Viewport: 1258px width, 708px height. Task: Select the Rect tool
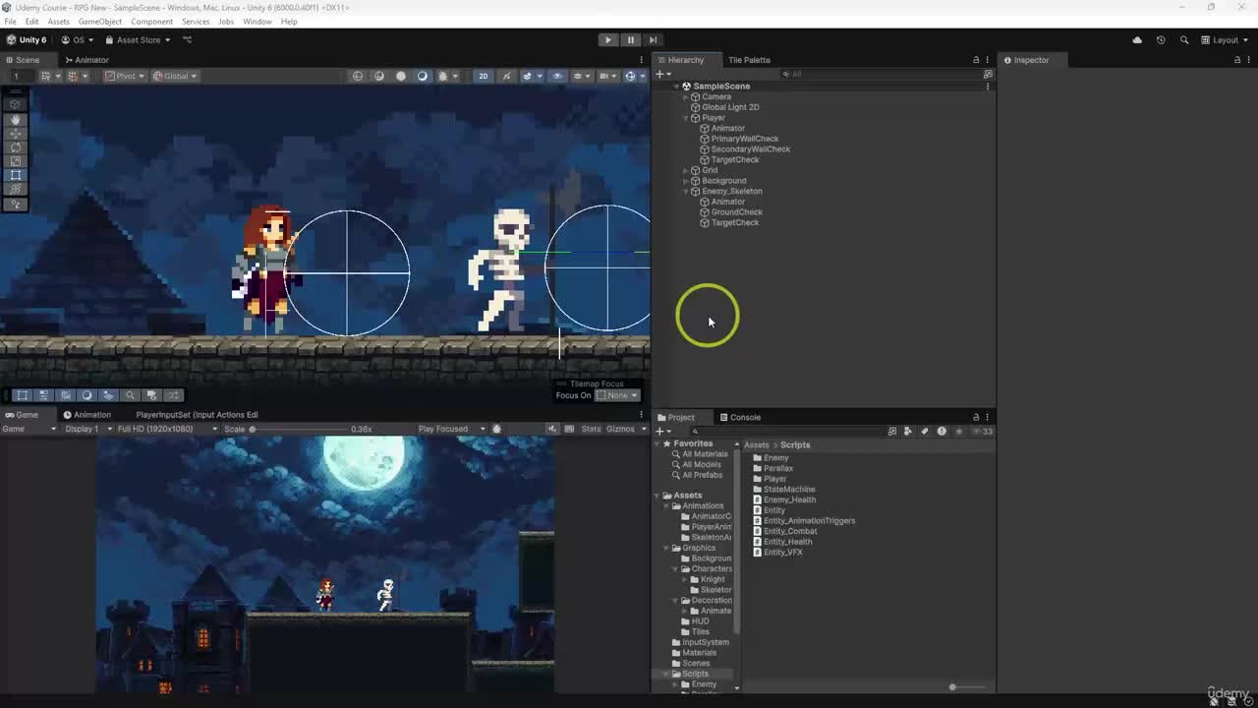(x=16, y=175)
